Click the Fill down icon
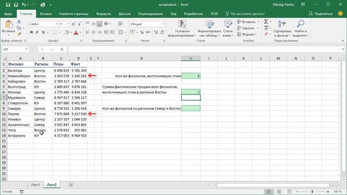Screen dimensions: 347x195 [266, 28]
